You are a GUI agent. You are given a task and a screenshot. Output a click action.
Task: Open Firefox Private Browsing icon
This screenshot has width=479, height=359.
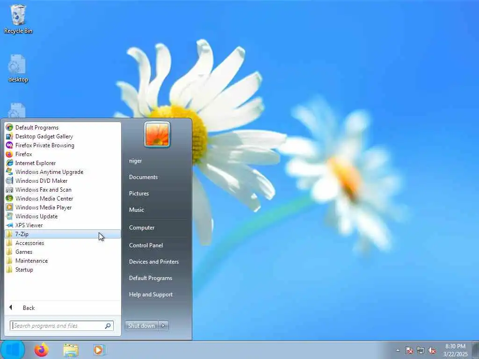tap(9, 145)
